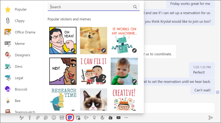This screenshot has height=123, width=221.
Task: Open the GIF picker
Action: [62, 118]
